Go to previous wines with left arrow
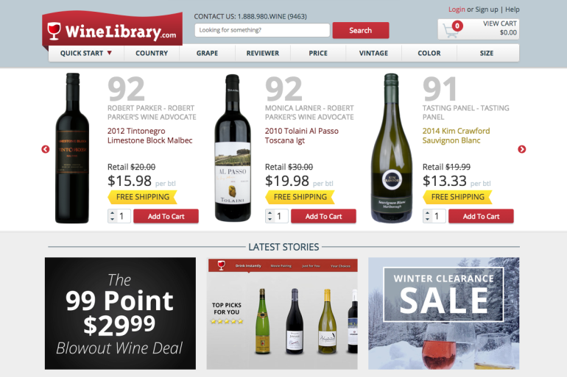 point(46,149)
